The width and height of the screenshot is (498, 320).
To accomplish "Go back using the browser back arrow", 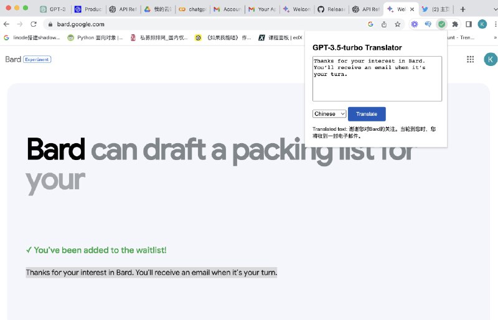I will (x=6, y=24).
